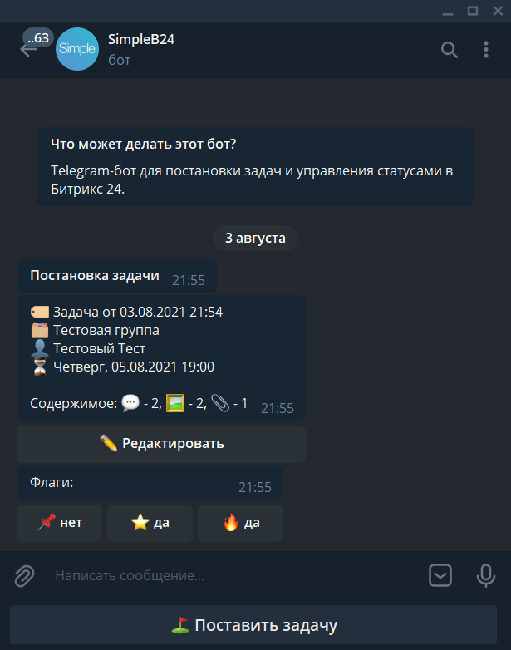Minimize the Telegram window

tap(448, 10)
